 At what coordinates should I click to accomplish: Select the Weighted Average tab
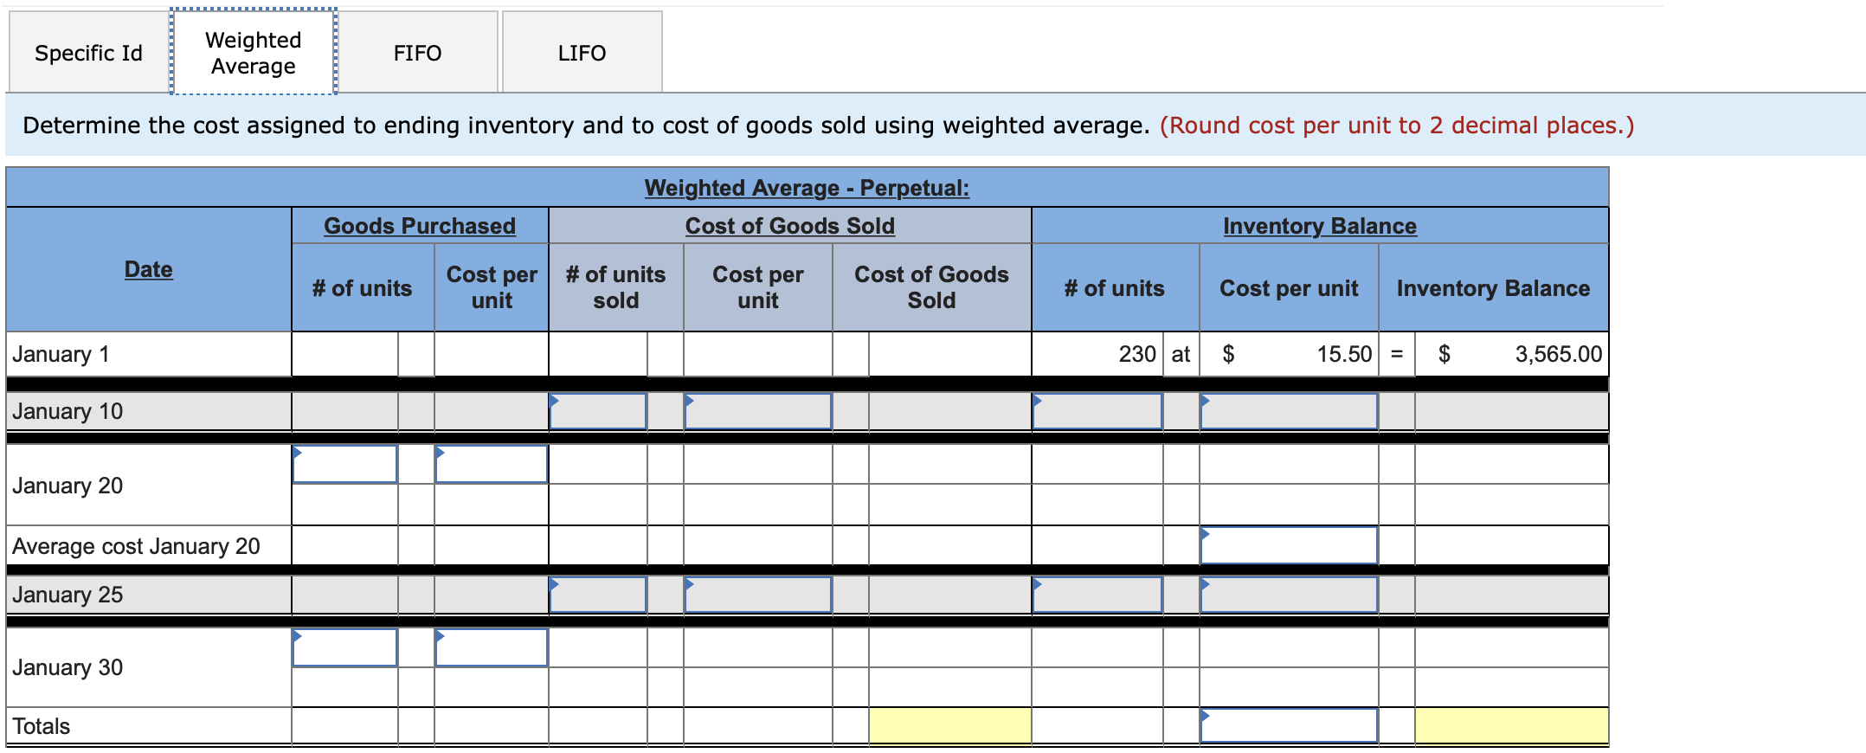pyautogui.click(x=254, y=53)
